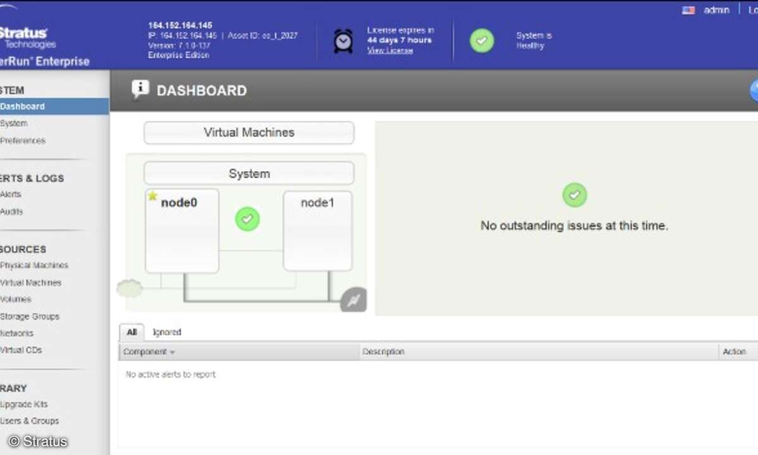This screenshot has width=758, height=455.
Task: Open Audits in the sidebar
Action: (11, 212)
